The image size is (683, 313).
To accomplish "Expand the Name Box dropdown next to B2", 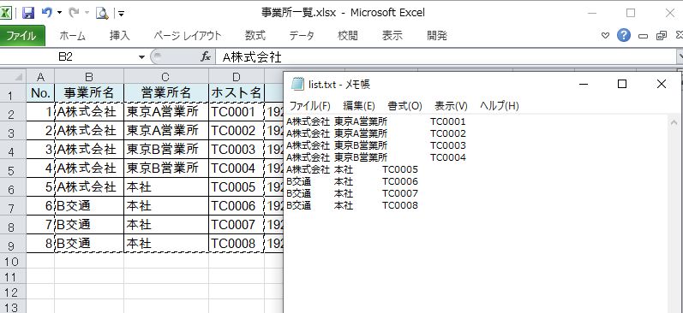I will click(x=141, y=57).
